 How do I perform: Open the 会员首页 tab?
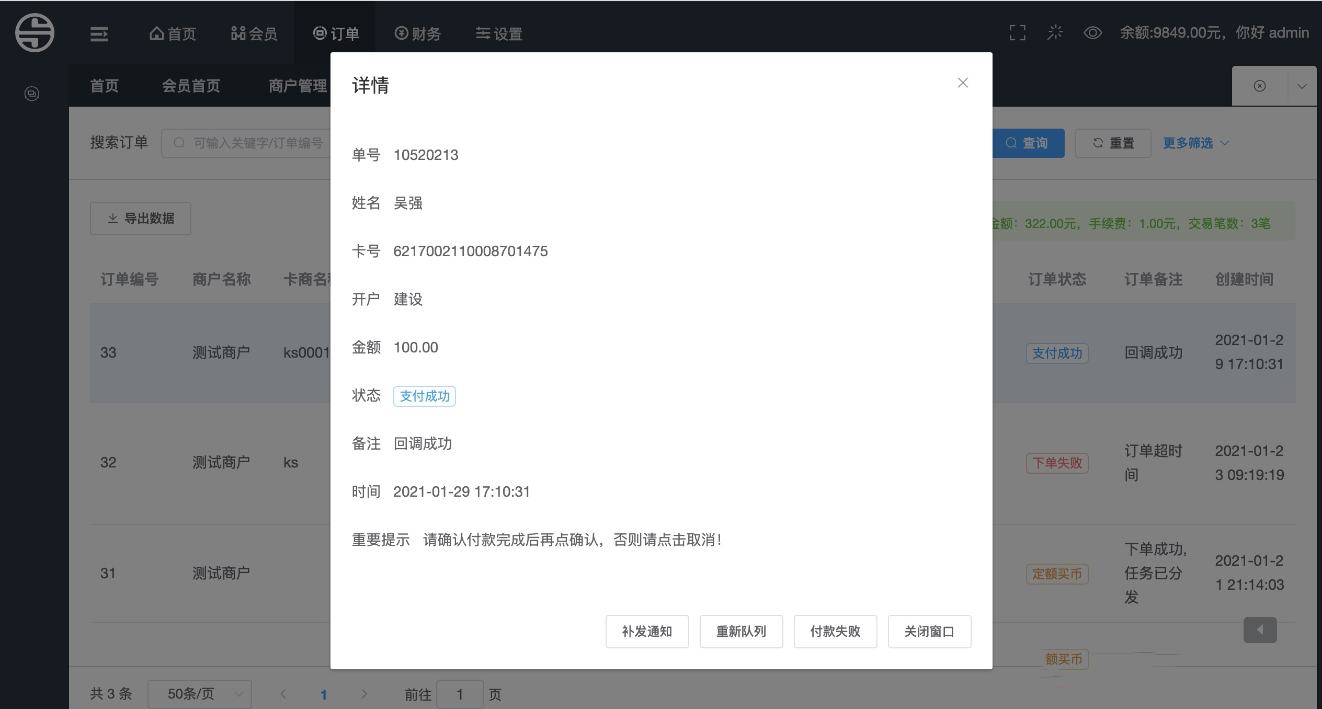coord(190,85)
